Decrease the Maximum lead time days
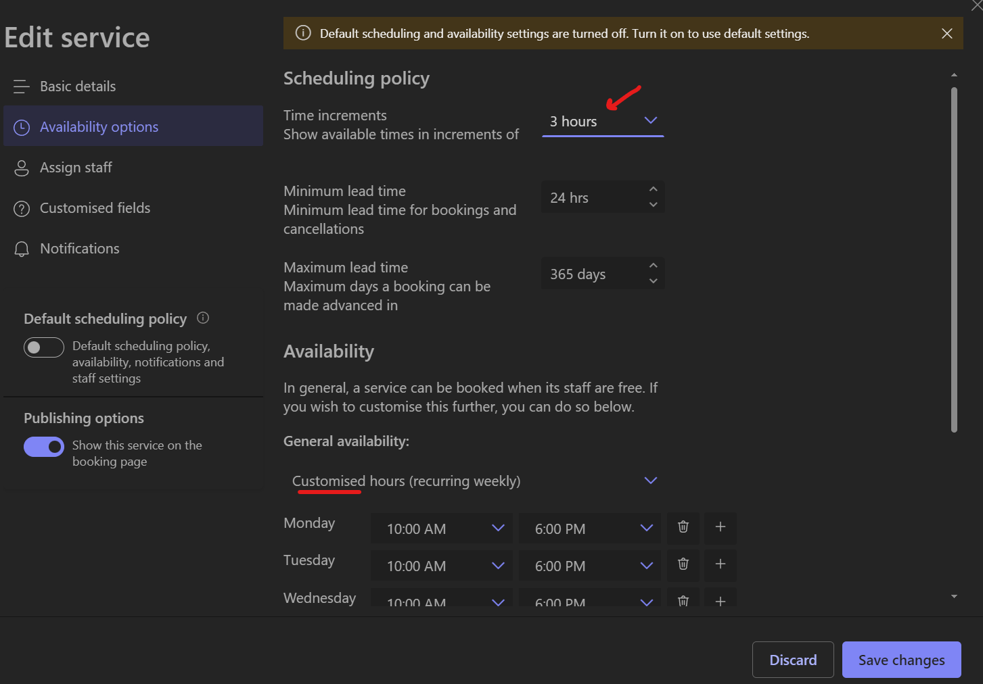 pos(653,280)
